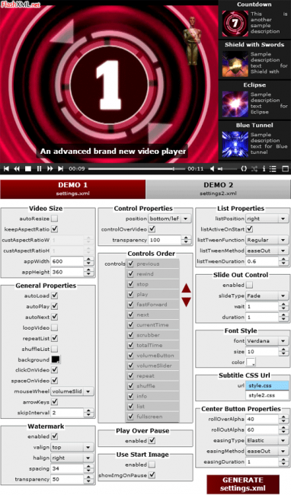Click the video scrubber progress bar
291x495 pixels.
tap(136, 169)
